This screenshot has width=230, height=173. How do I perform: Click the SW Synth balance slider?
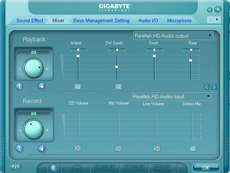click(117, 50)
